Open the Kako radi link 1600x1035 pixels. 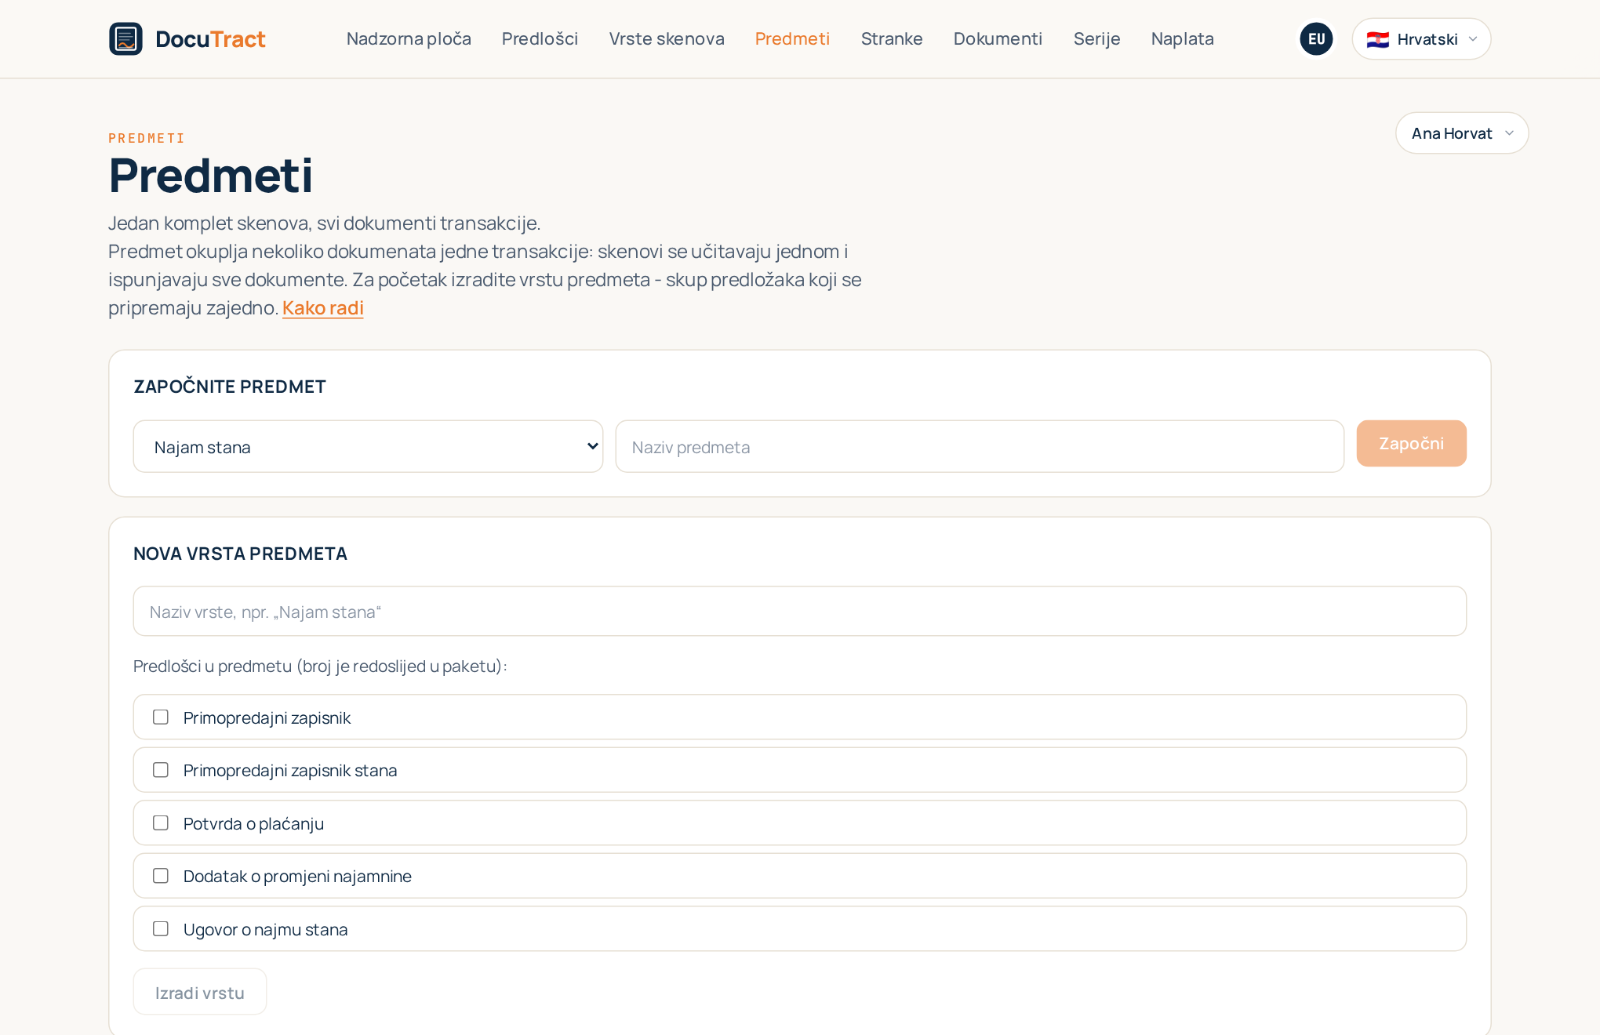(x=323, y=307)
